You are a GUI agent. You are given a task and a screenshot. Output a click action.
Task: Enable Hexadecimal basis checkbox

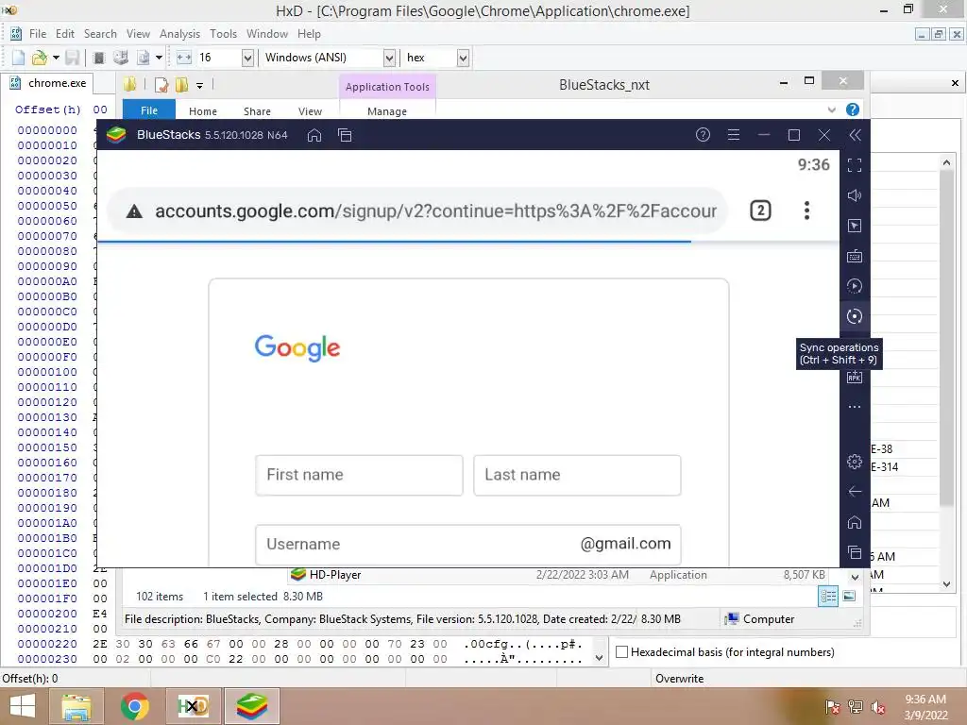tap(622, 652)
